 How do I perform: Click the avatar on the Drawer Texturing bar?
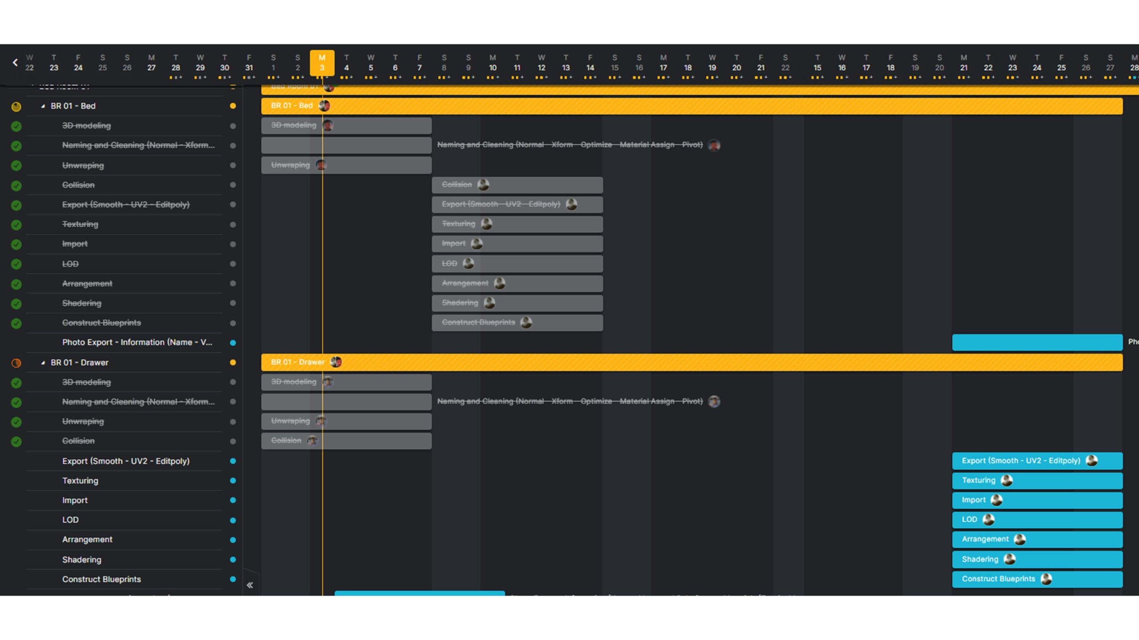1007,480
